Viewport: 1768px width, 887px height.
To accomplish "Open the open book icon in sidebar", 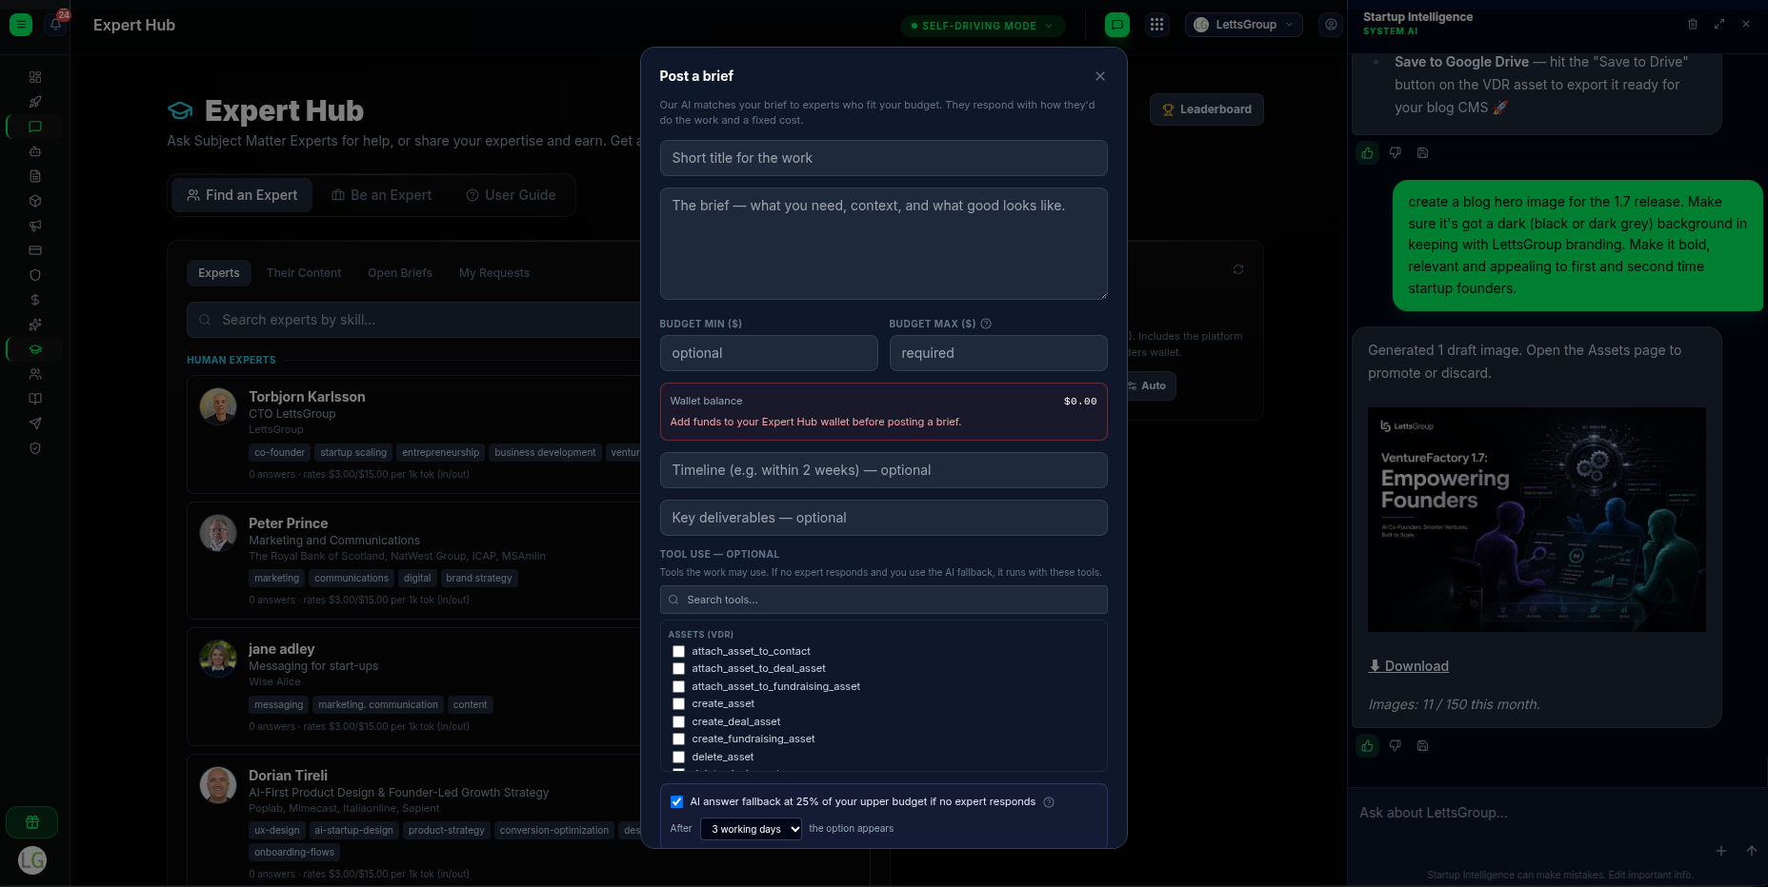I will tap(35, 399).
